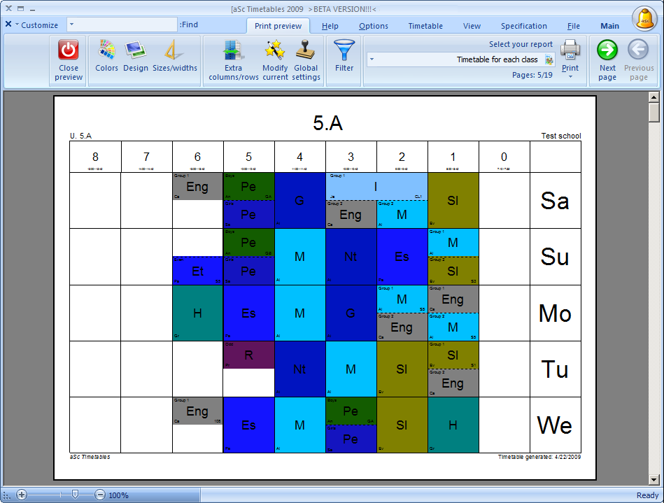Open the Colors palette tool

[106, 50]
